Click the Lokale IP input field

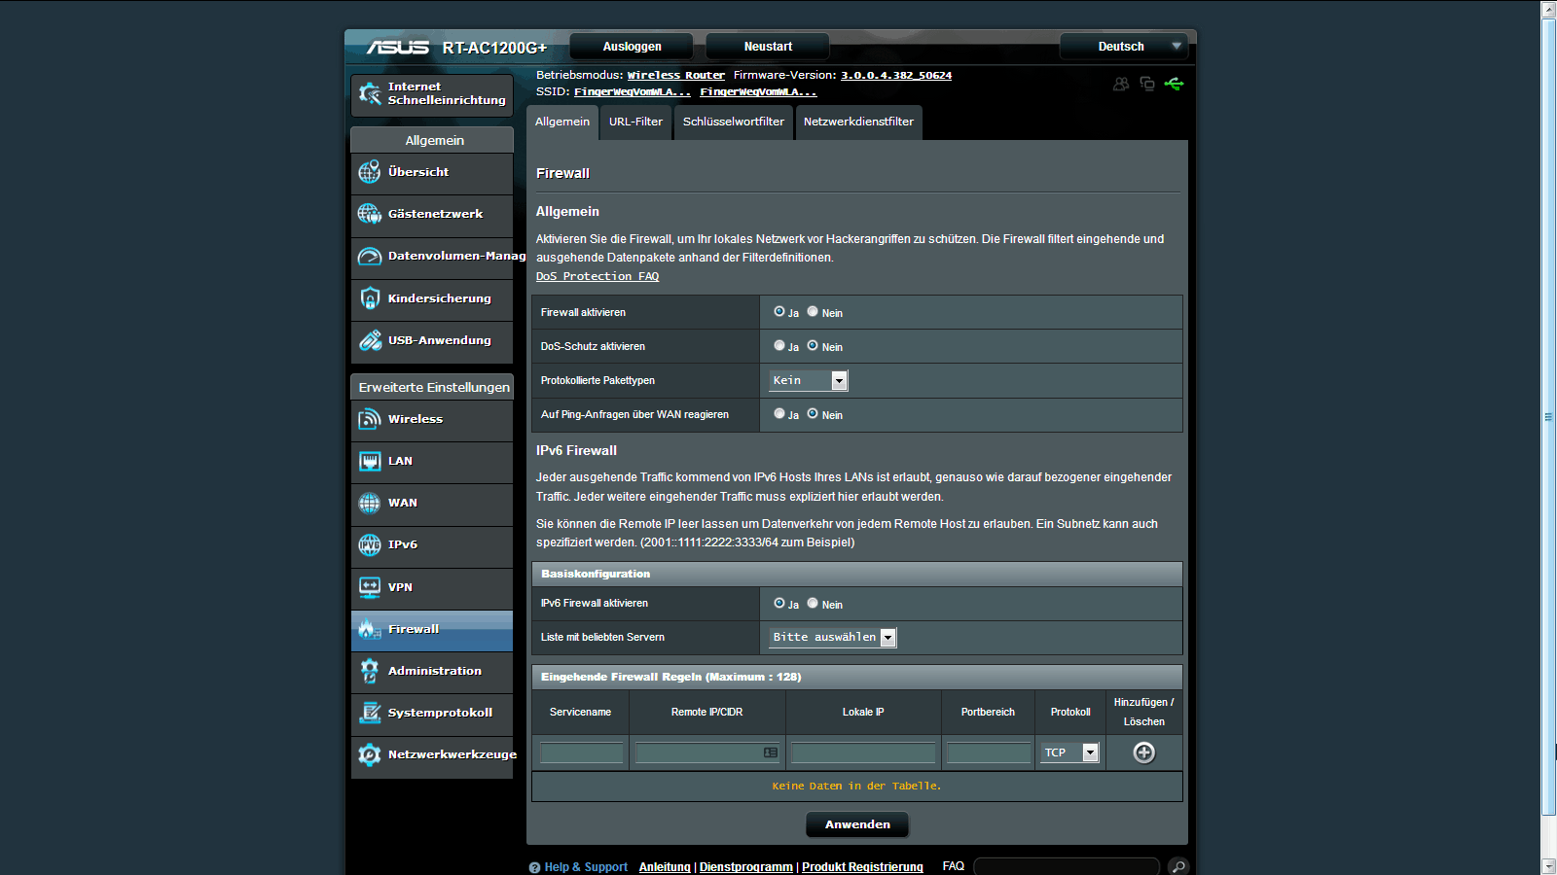(x=863, y=752)
